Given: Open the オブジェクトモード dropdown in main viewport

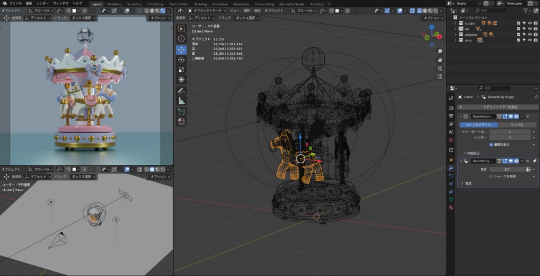Looking at the screenshot, I should coord(206,11).
